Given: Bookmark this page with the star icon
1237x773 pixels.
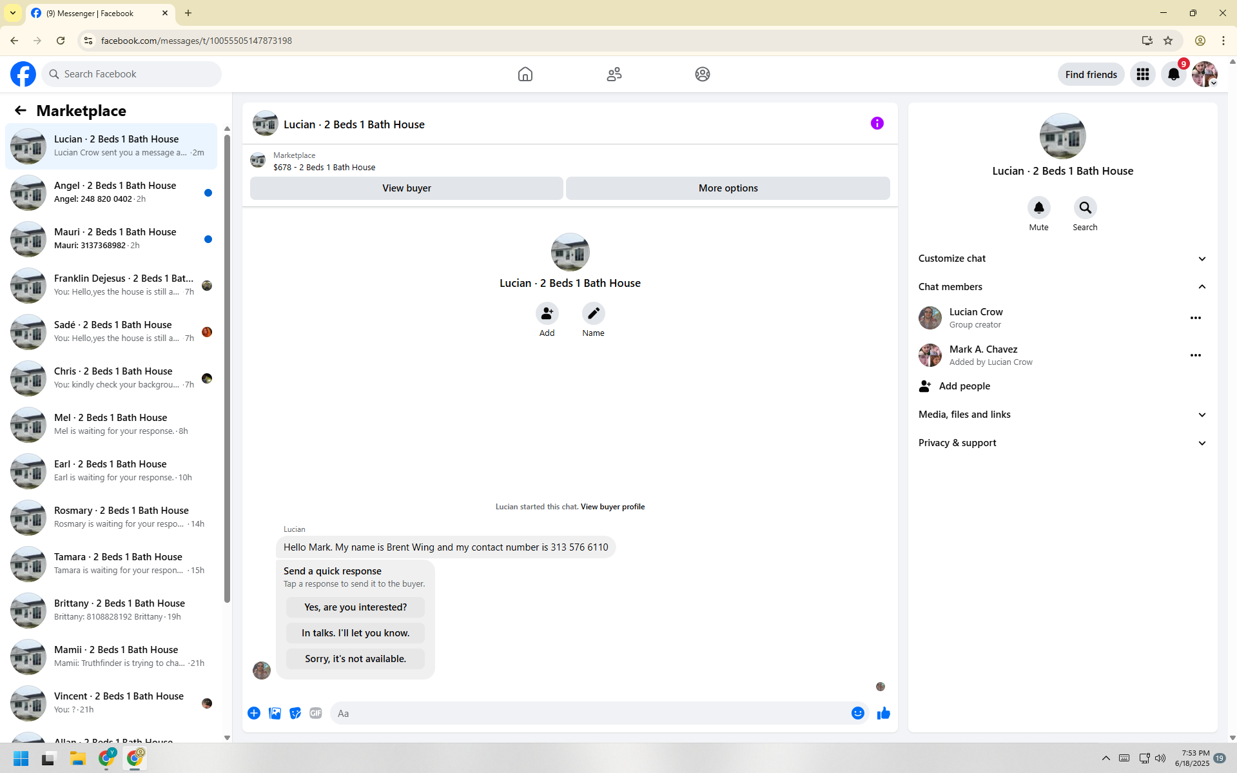Looking at the screenshot, I should (x=1168, y=41).
